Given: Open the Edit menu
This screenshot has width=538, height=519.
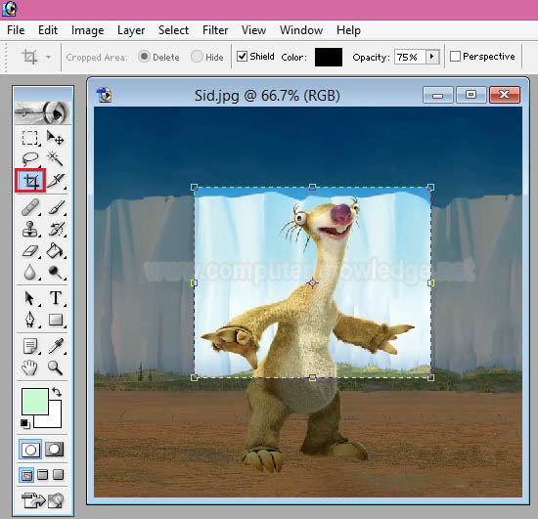Looking at the screenshot, I should click(x=48, y=30).
